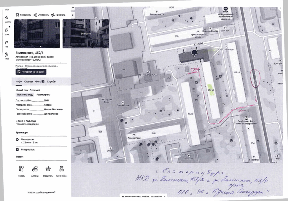Click the map pin on building 152/4
288x201 pixels.
click(194, 53)
